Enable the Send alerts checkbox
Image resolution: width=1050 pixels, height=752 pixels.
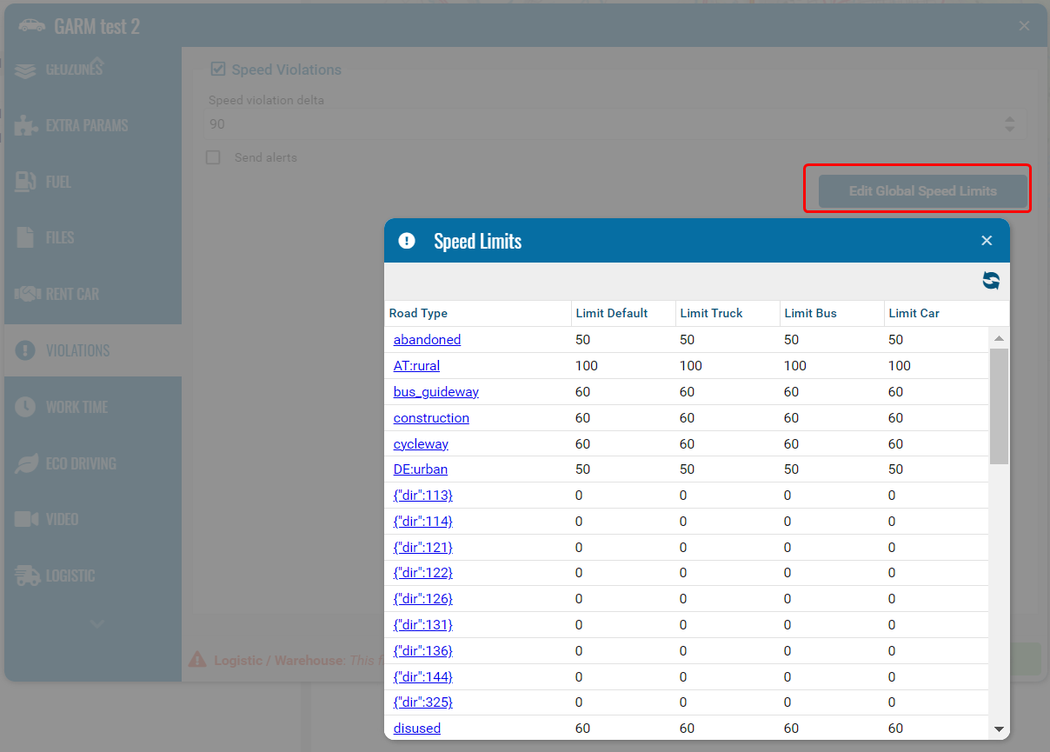click(213, 157)
